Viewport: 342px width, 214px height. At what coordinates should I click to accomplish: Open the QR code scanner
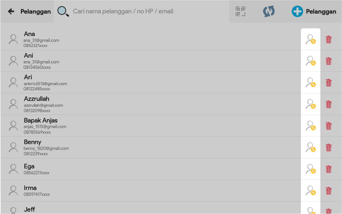point(240,12)
